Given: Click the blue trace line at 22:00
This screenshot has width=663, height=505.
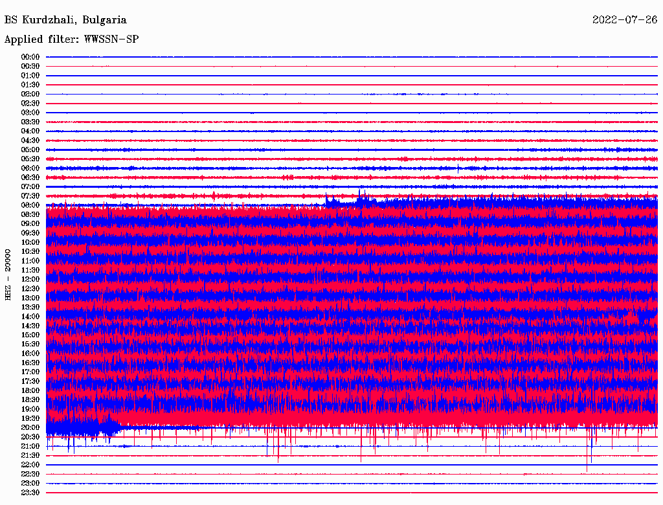Looking at the screenshot, I should coord(352,465).
